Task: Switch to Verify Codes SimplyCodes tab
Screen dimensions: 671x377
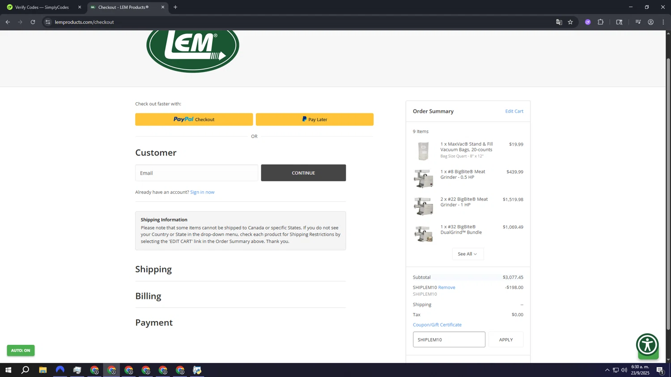Action: coord(42,7)
